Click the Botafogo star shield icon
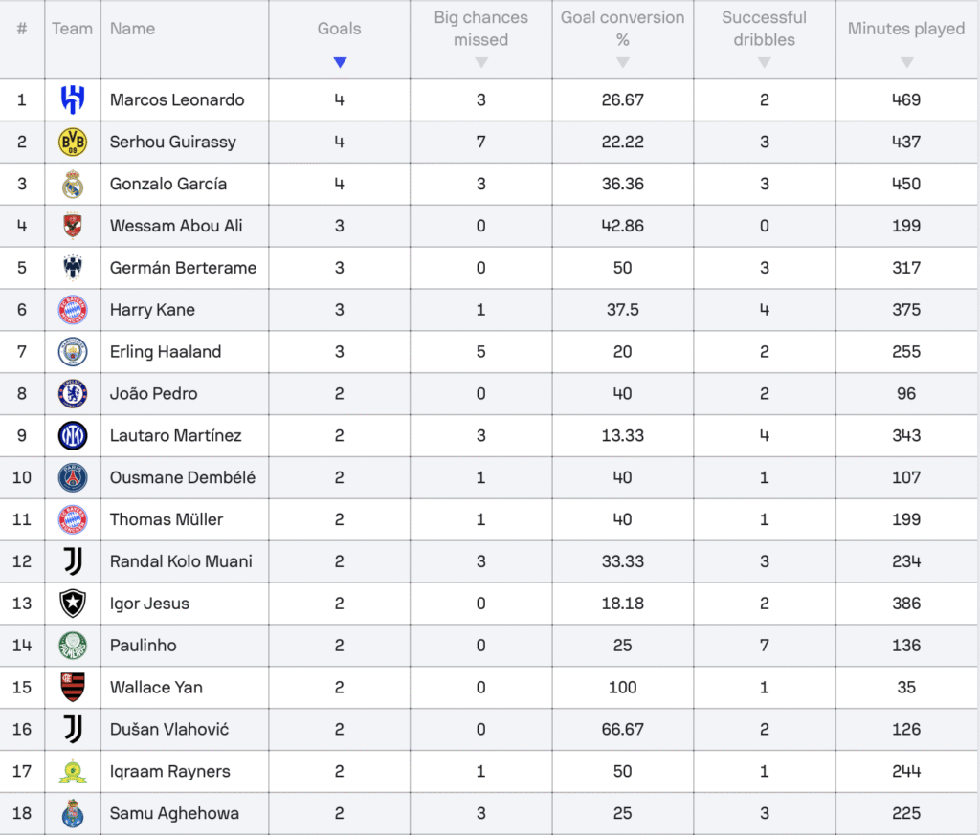The image size is (980, 835). click(x=73, y=604)
